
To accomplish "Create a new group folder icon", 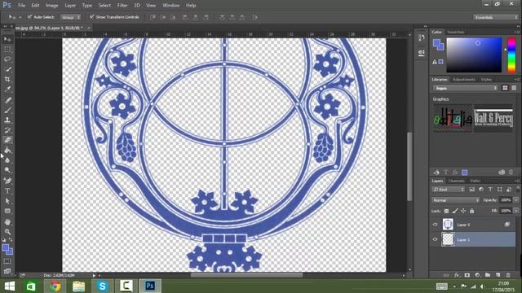I will 488,275.
